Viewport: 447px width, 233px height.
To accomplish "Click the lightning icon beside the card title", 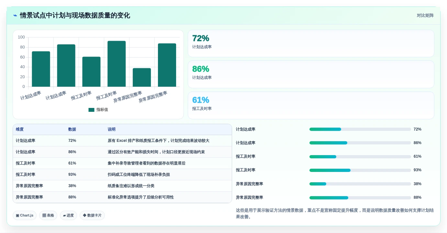I will point(15,16).
